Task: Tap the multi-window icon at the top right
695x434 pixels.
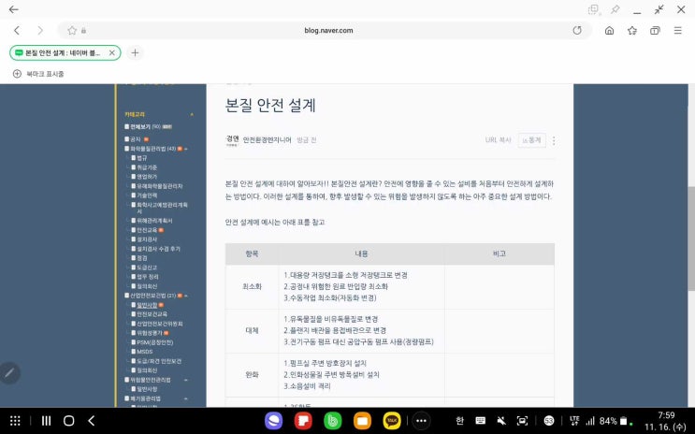Action: (x=593, y=9)
